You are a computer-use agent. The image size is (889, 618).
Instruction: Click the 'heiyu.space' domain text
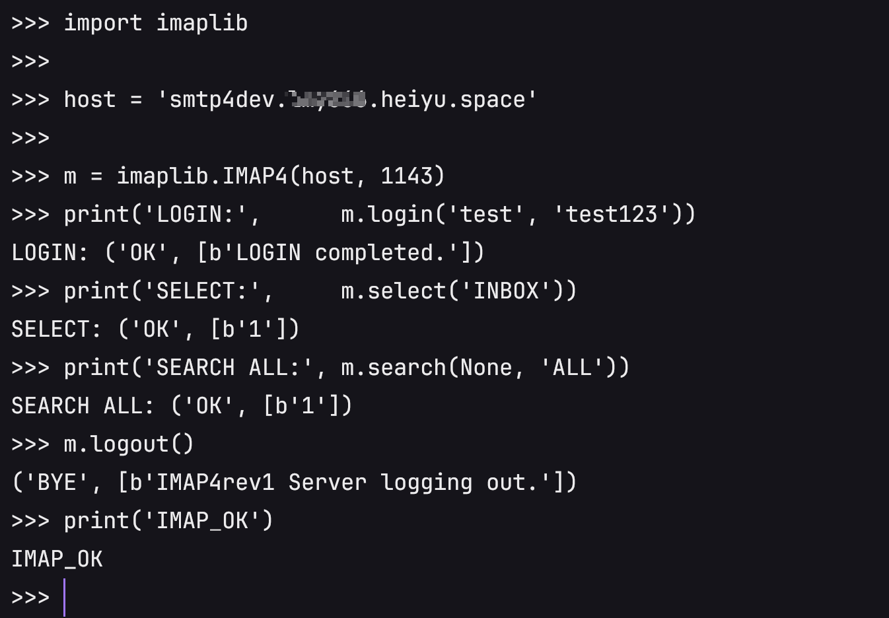(452, 100)
